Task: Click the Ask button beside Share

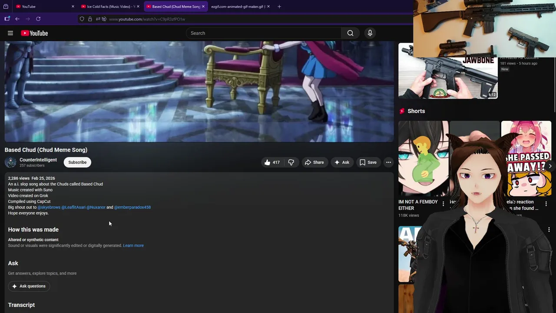Action: (341, 162)
